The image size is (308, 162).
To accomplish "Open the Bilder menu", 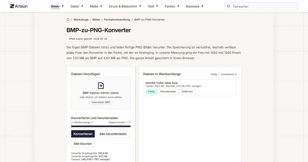I will tap(57, 6).
